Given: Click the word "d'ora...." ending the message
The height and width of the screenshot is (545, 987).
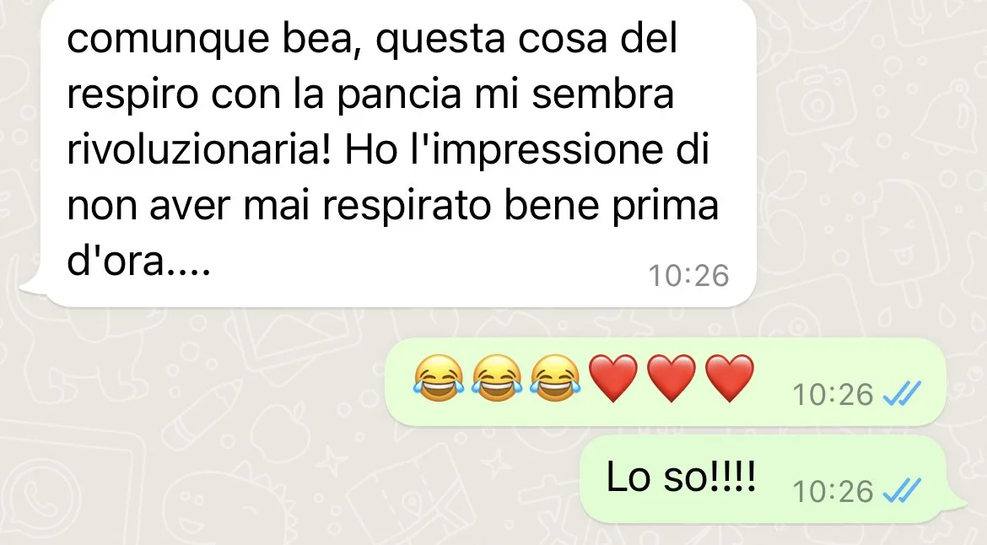Looking at the screenshot, I should click(138, 261).
